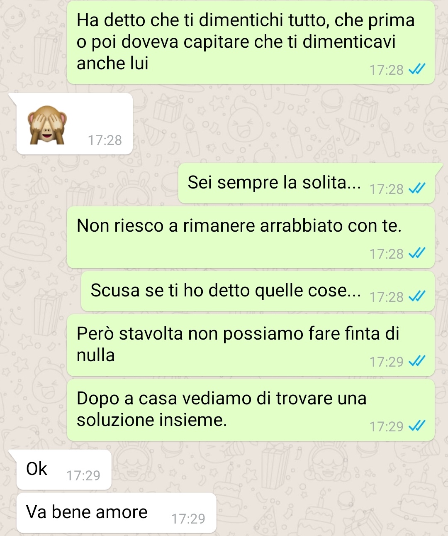The image size is (448, 536).
Task: Tap read ticks on 'Non riesco a rimanere arrabbiato'
Action: tap(417, 253)
